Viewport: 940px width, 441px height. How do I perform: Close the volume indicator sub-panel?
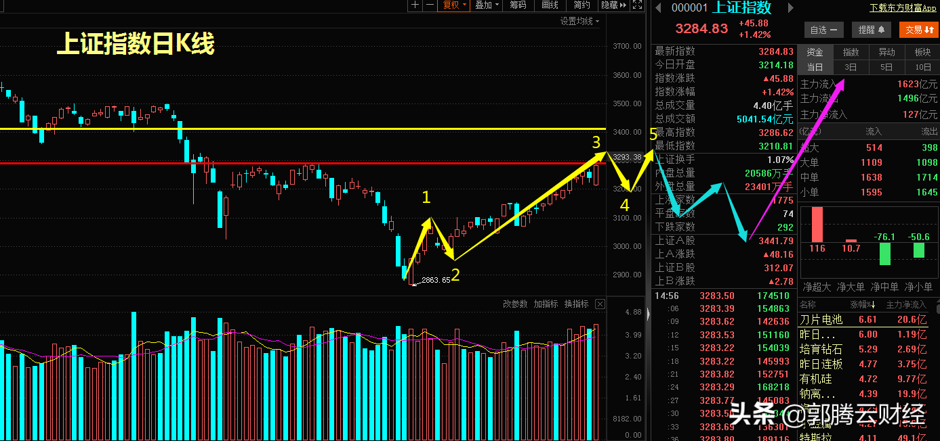pyautogui.click(x=600, y=304)
